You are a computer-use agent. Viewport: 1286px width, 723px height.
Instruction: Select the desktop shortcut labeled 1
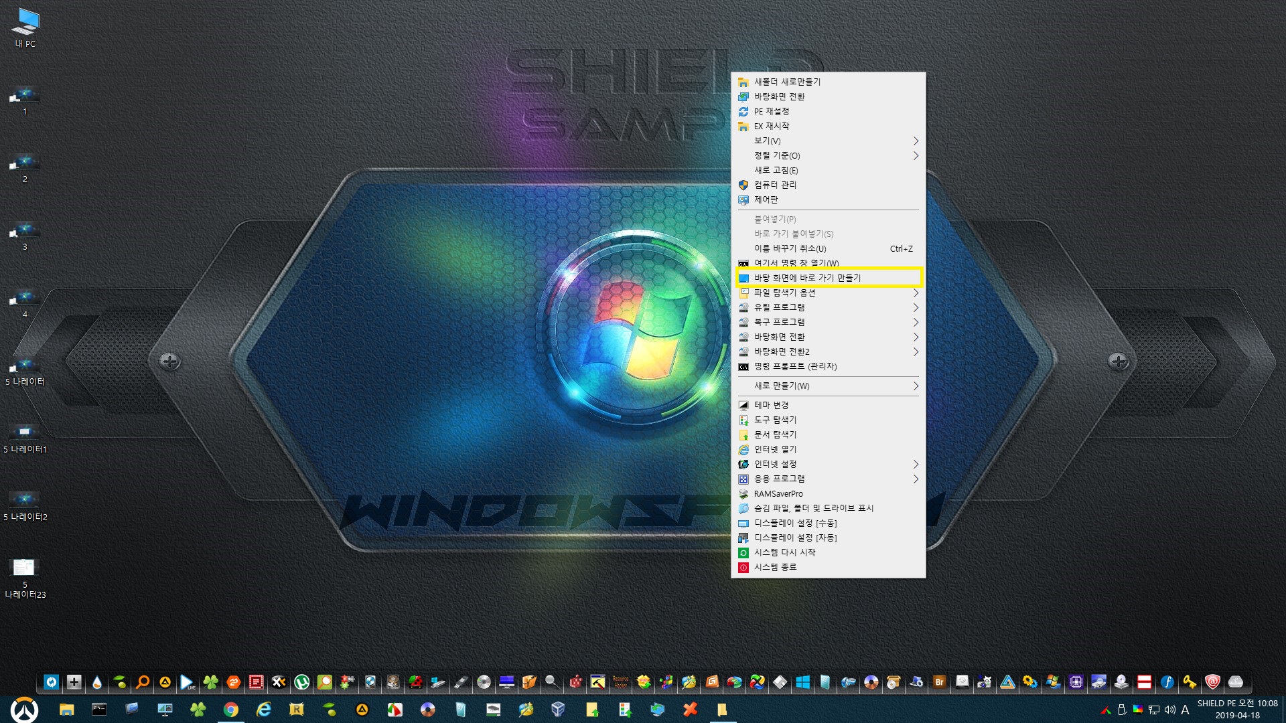25,102
